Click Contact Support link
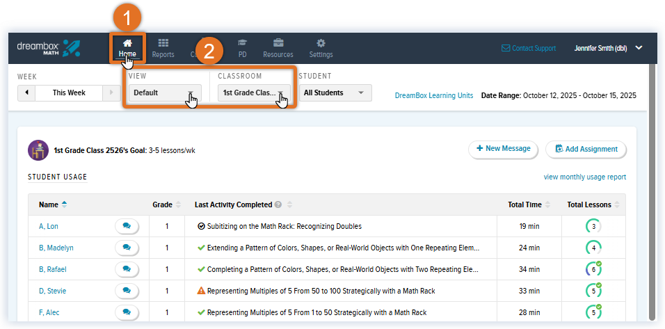This screenshot has height=329, width=665. [528, 48]
